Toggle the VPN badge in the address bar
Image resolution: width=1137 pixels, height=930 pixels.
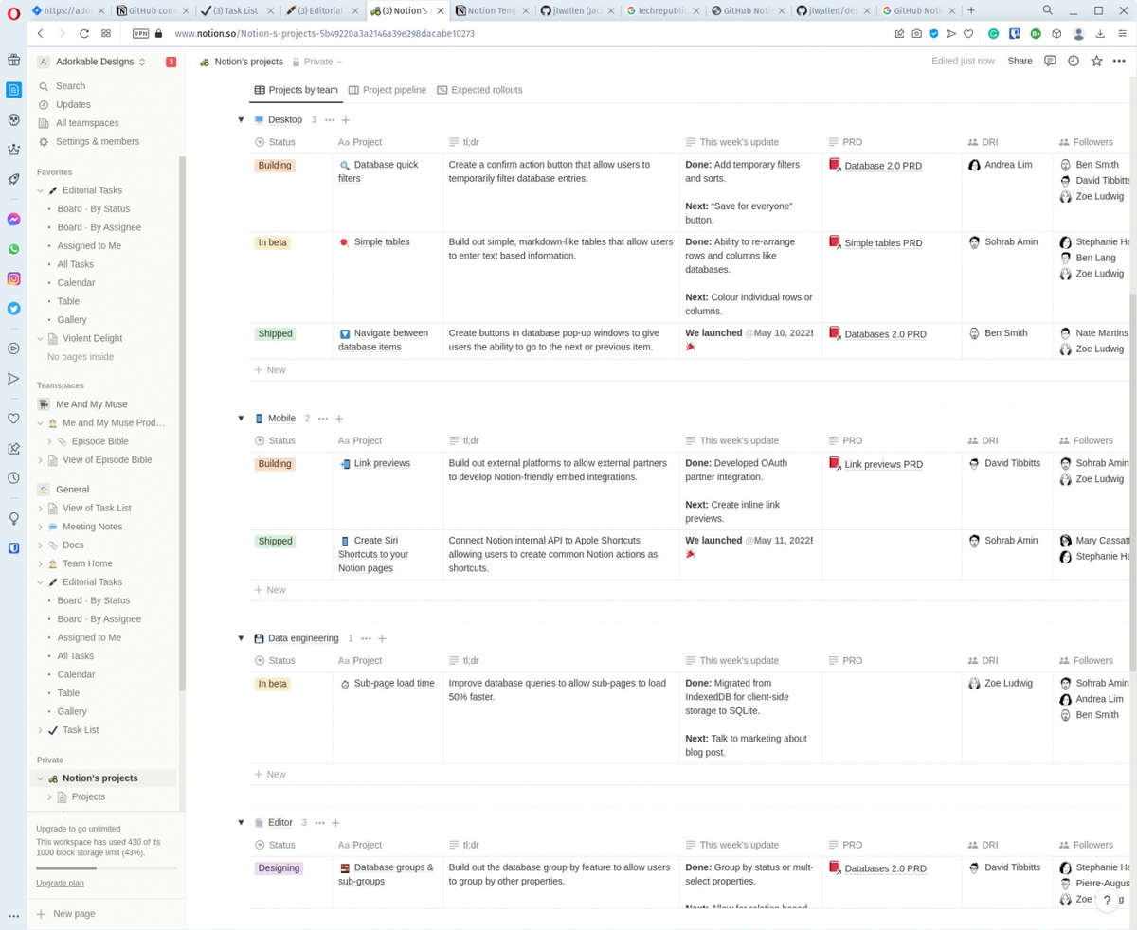(140, 31)
